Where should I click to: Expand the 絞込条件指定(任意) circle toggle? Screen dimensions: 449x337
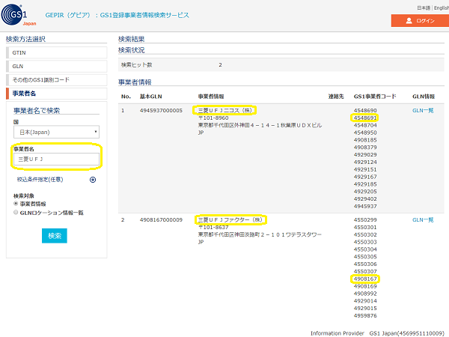click(x=93, y=180)
